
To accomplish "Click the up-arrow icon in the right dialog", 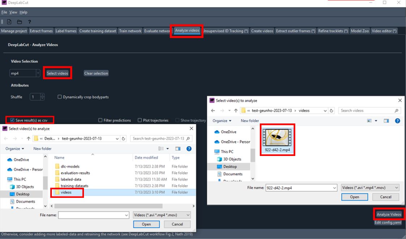I will point(236,110).
